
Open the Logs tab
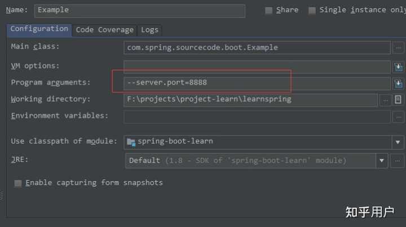point(149,30)
